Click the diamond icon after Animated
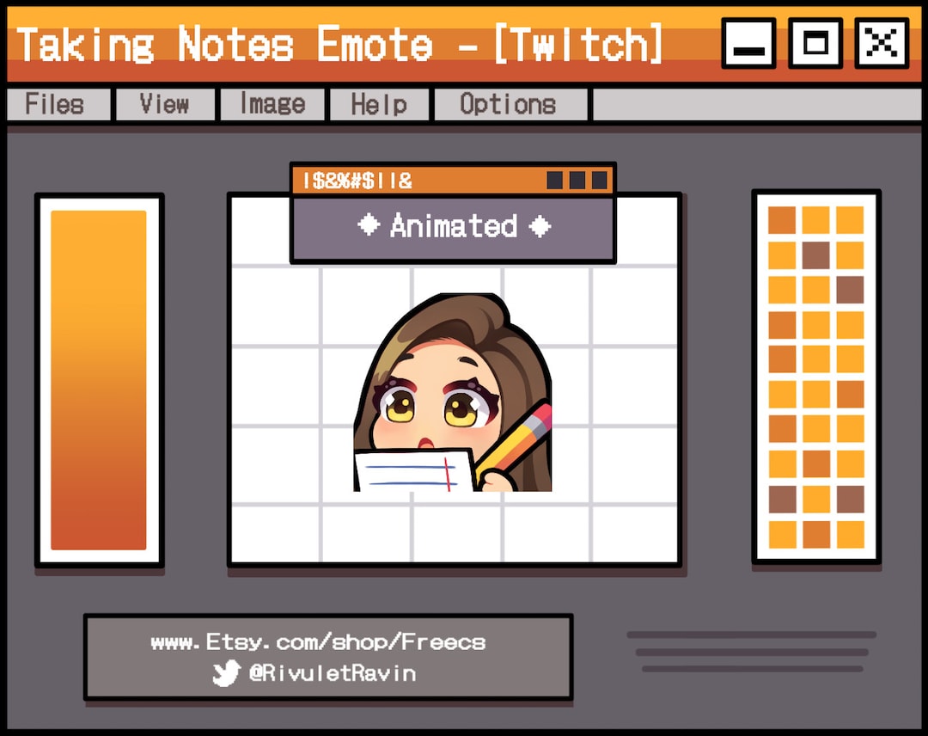The height and width of the screenshot is (736, 928). click(x=540, y=226)
